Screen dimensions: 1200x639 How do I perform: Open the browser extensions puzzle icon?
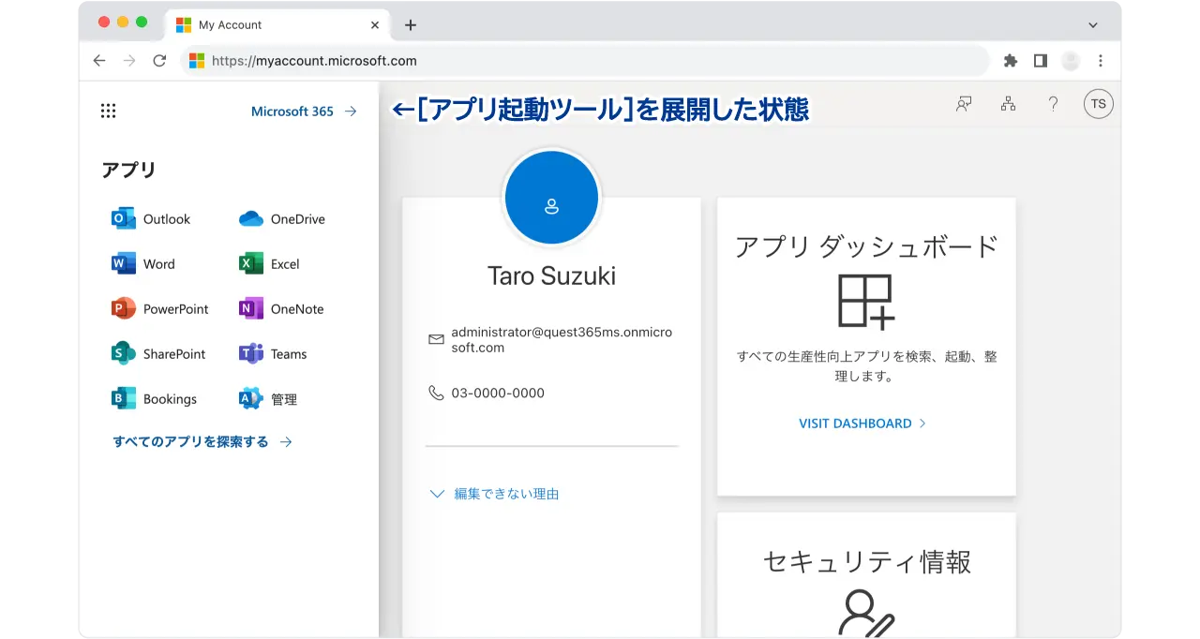[x=1010, y=60]
